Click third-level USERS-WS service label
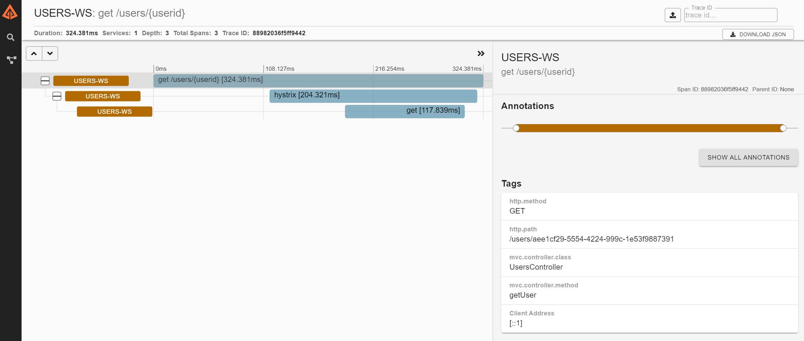 click(x=114, y=112)
